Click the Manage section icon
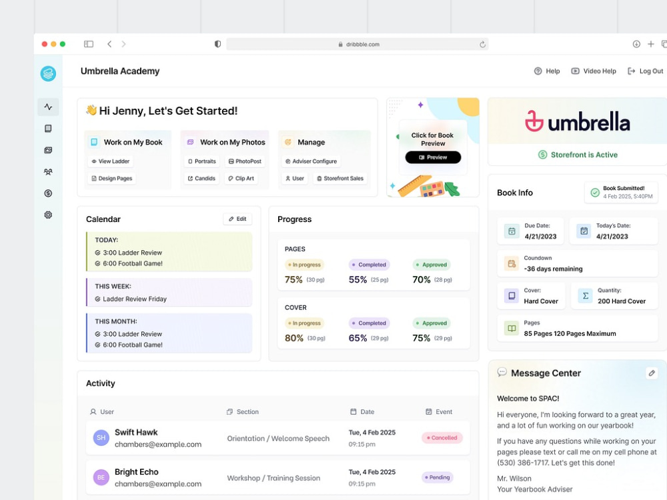 [x=288, y=142]
